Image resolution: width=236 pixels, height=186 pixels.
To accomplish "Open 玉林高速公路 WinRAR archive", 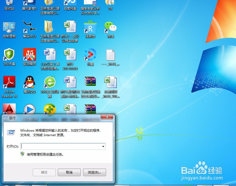I will tap(90, 87).
